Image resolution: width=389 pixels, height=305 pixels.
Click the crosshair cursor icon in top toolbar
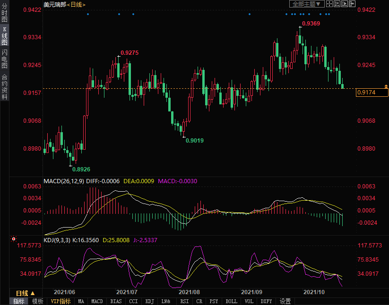329,4
